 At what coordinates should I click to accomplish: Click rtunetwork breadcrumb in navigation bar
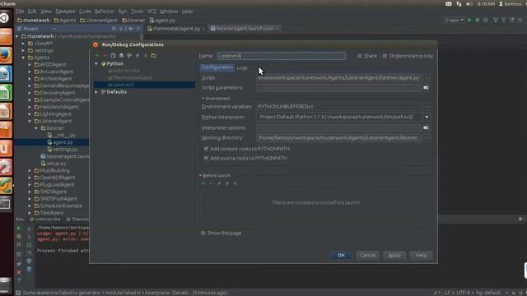tap(33, 20)
